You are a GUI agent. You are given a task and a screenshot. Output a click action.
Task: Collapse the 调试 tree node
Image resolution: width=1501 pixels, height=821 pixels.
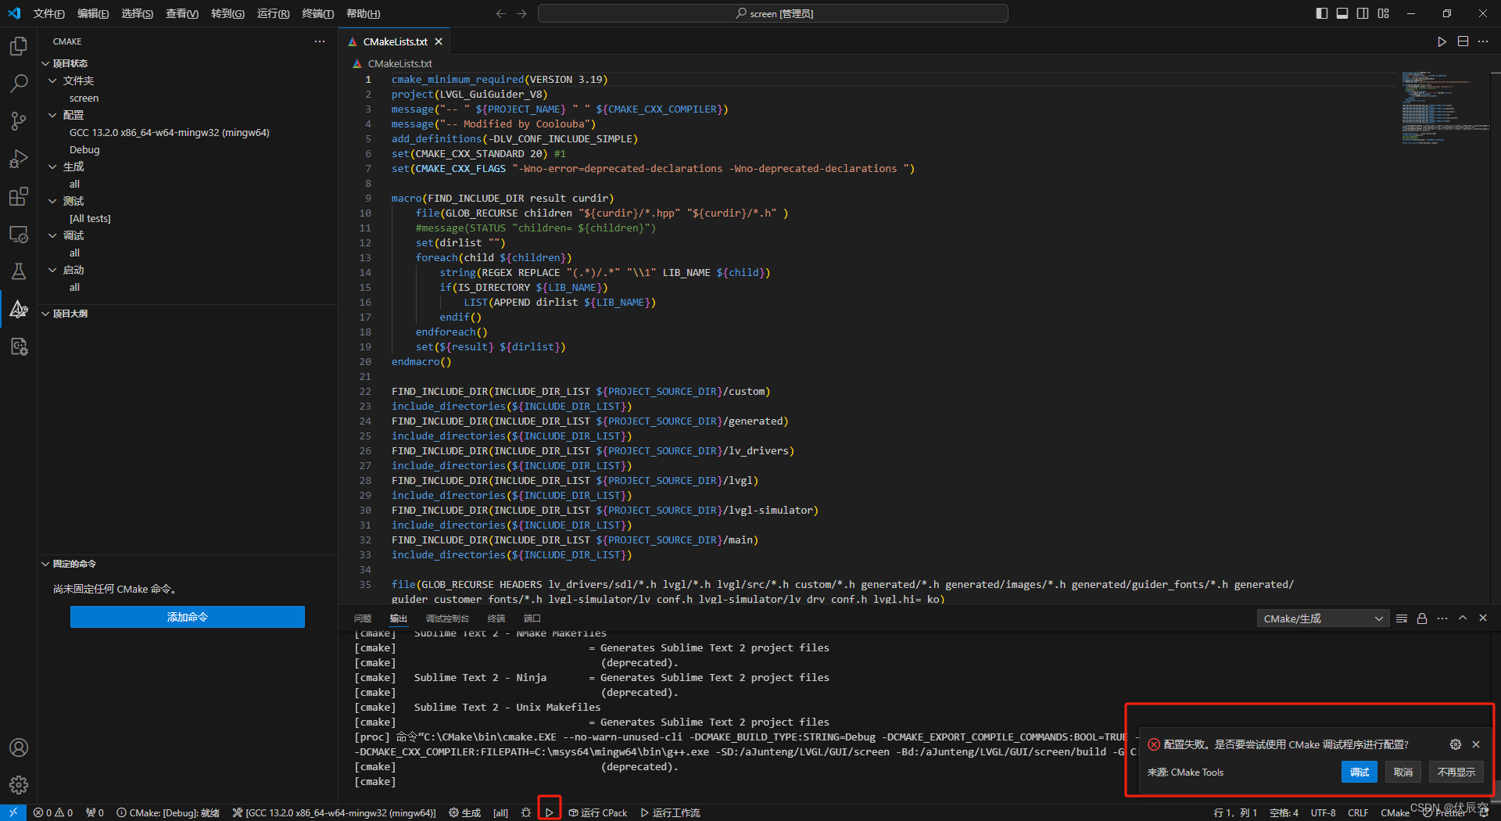coord(52,235)
